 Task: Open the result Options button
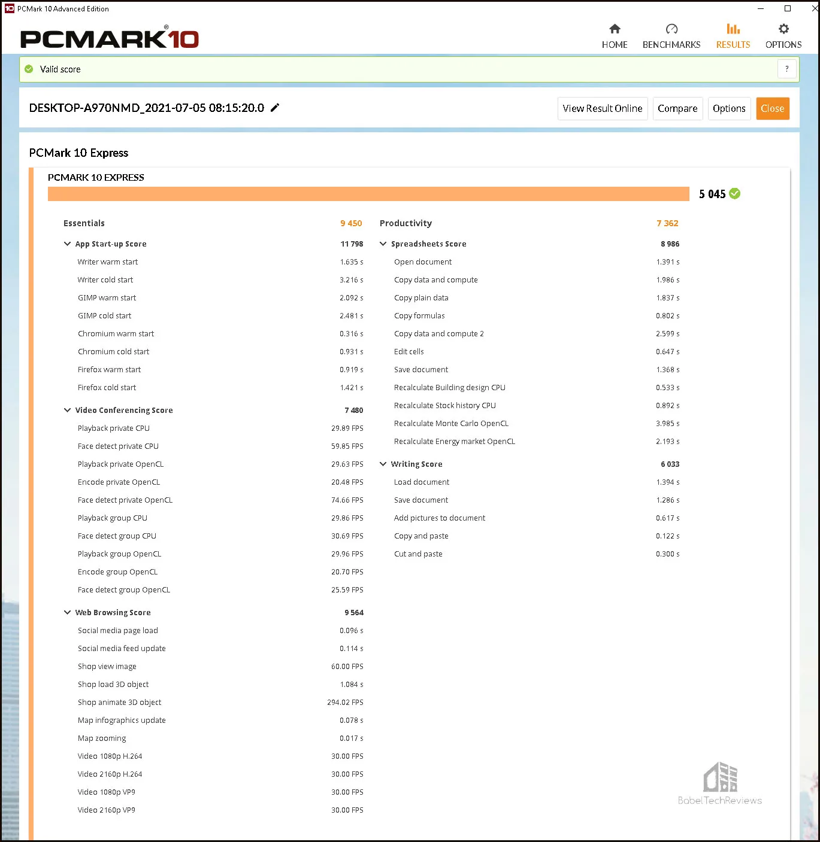[729, 108]
